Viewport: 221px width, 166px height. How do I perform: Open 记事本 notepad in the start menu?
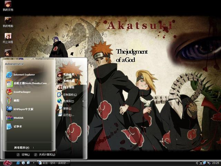18,126
